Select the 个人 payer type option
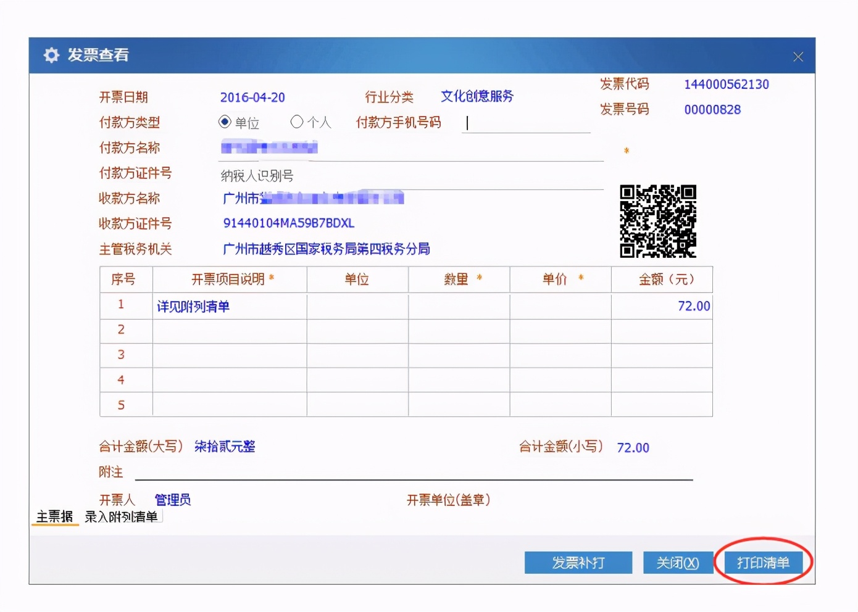The width and height of the screenshot is (858, 612). tap(297, 122)
